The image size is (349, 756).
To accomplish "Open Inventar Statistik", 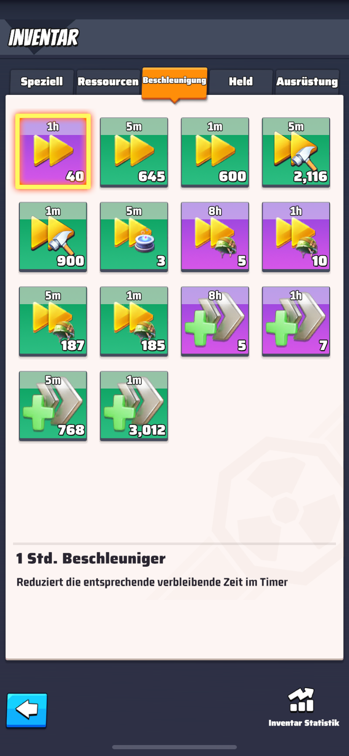I will 303,707.
